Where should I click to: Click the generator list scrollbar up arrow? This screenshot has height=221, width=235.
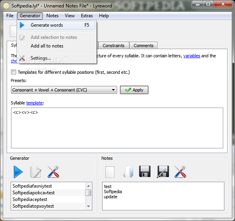pos(88,186)
